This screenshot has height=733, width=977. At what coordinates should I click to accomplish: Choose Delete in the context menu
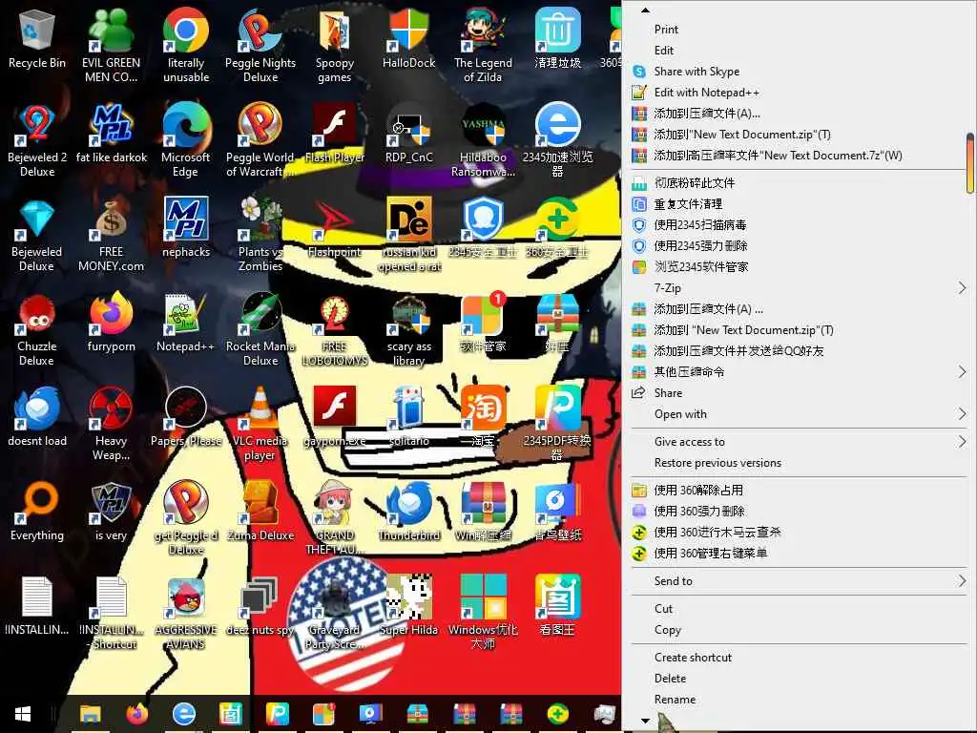point(798,679)
